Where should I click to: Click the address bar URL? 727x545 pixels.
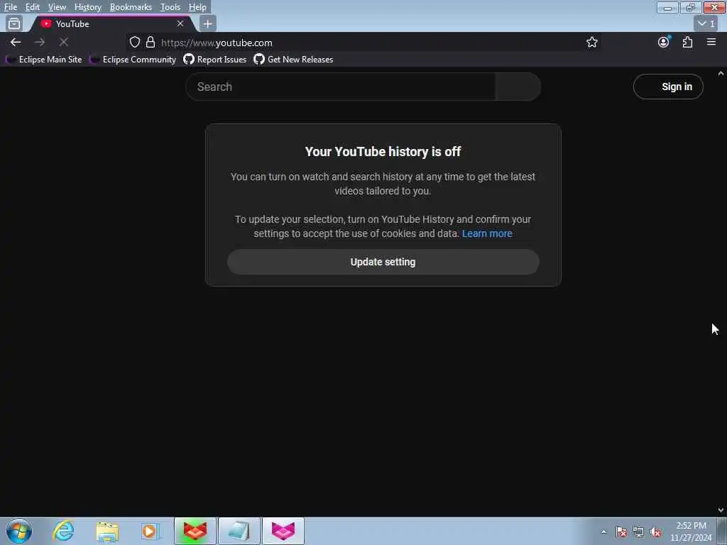pyautogui.click(x=217, y=43)
